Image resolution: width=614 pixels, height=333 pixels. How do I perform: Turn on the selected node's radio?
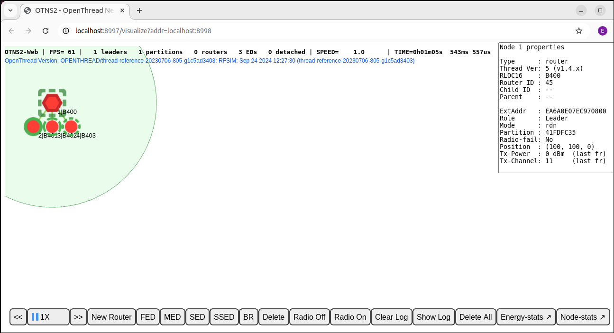350,316
